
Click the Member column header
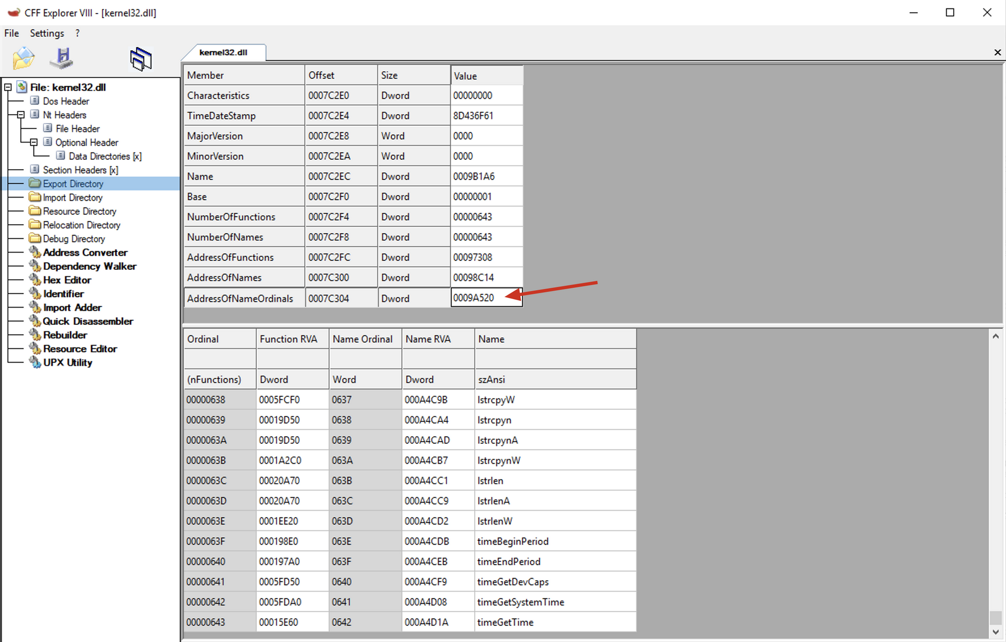coord(244,75)
